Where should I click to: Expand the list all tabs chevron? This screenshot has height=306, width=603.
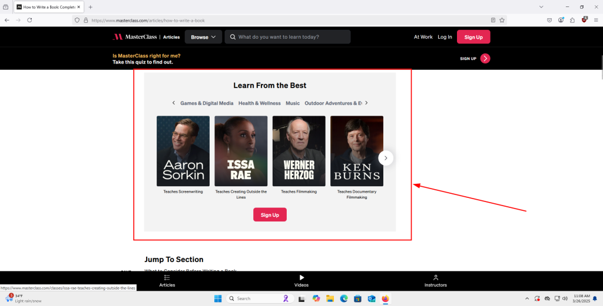click(x=541, y=7)
